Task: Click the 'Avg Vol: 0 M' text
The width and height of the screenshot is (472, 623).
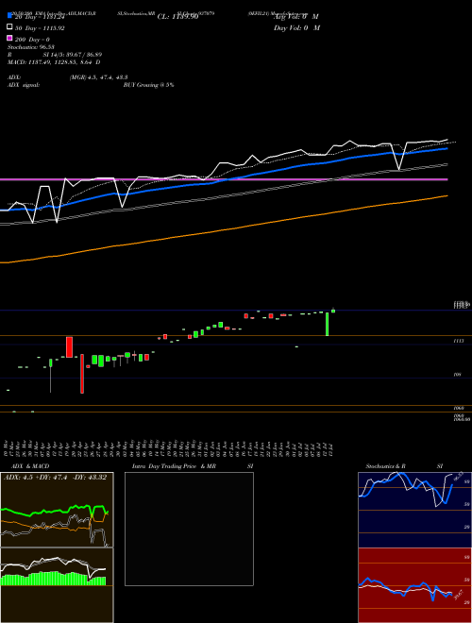Action: click(x=296, y=17)
